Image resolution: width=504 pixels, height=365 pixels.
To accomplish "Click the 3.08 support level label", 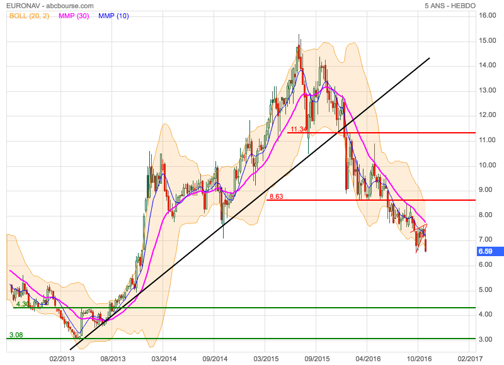I will click(16, 335).
